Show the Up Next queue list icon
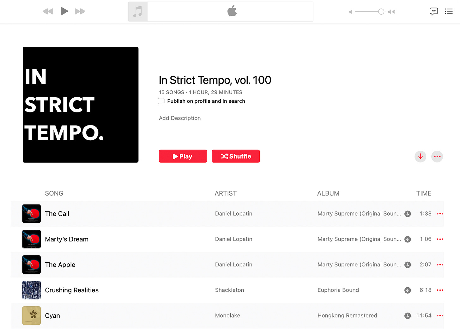The image size is (460, 329). tap(449, 11)
